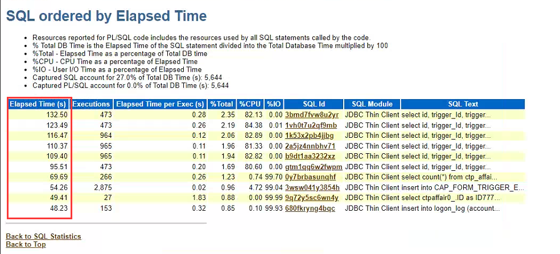The height and width of the screenshot is (254, 560).
Task: Click SQL text 'insert into CAP_FORM_TRIGGER_E...'
Action: (463, 187)
